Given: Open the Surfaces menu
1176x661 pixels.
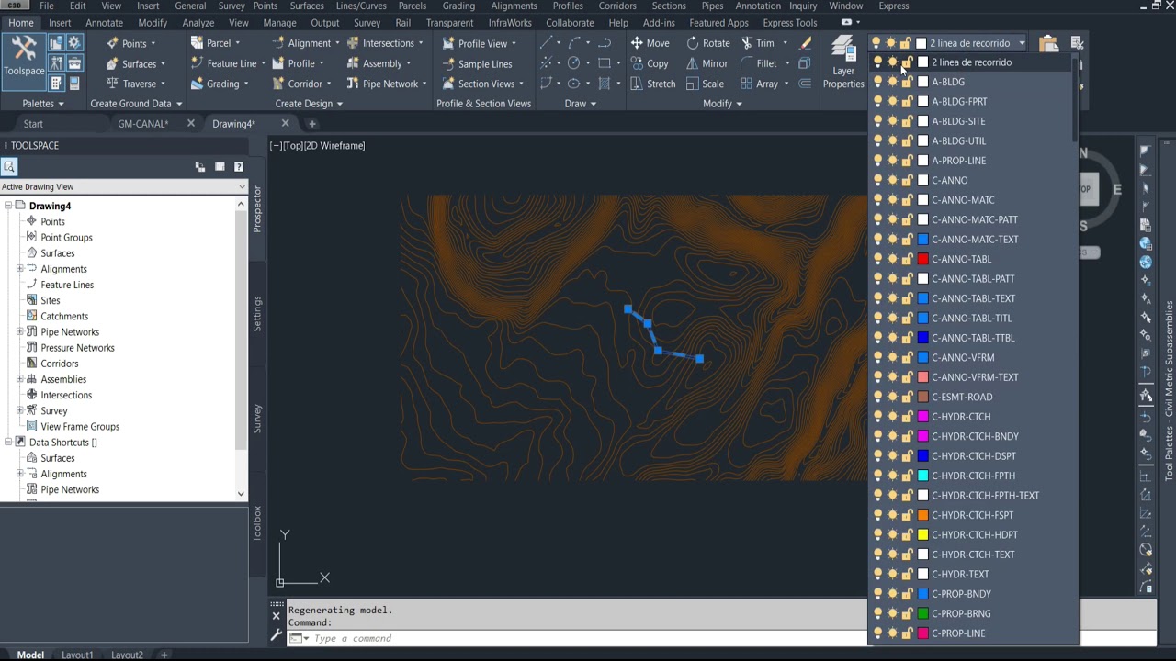Looking at the screenshot, I should pos(307,6).
